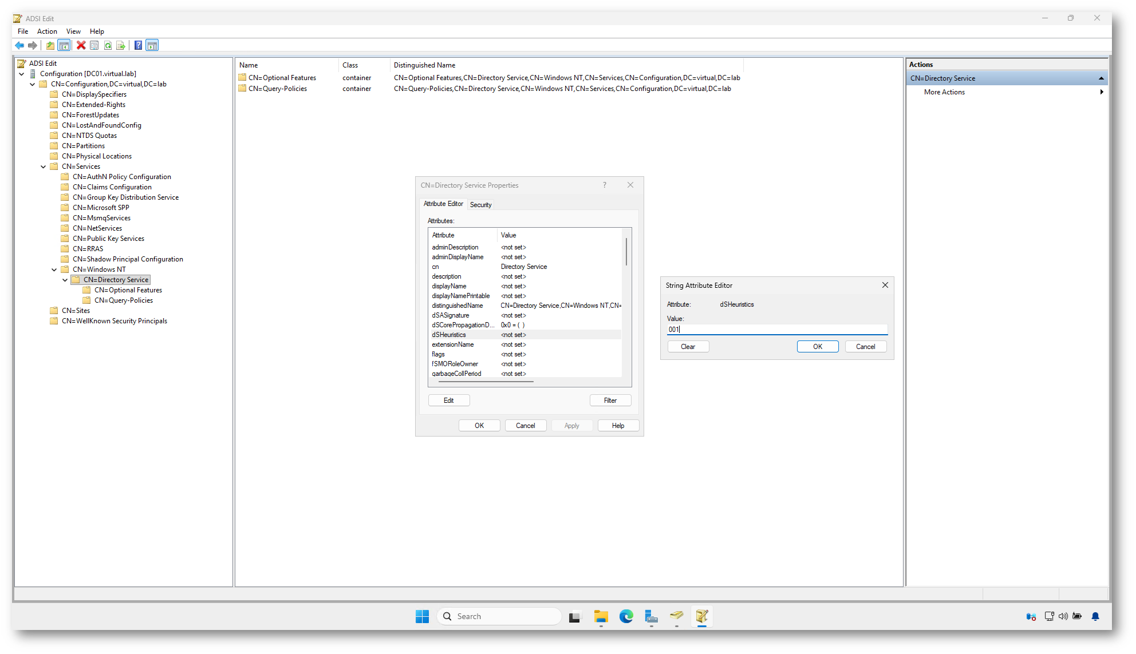Click OK in Directory Service Properties
This screenshot has width=1136, height=654.
(x=479, y=426)
